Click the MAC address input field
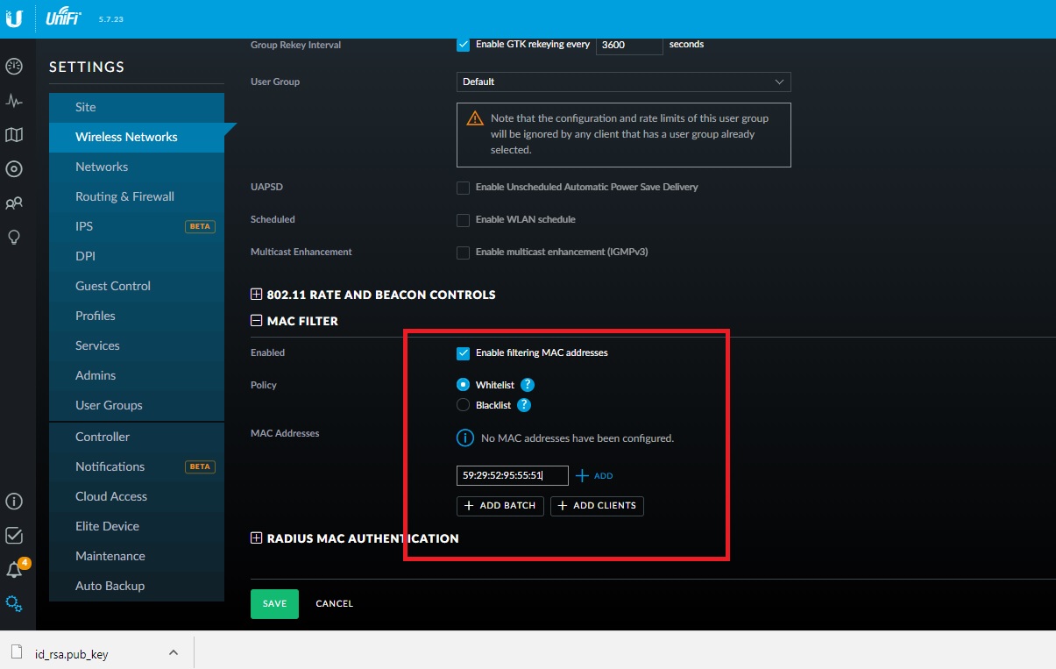Screen dimensions: 1056x669 click(x=512, y=475)
